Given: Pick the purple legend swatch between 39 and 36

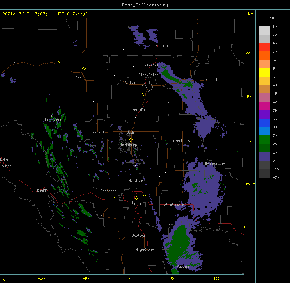Looking at the screenshot, I should [264, 115].
